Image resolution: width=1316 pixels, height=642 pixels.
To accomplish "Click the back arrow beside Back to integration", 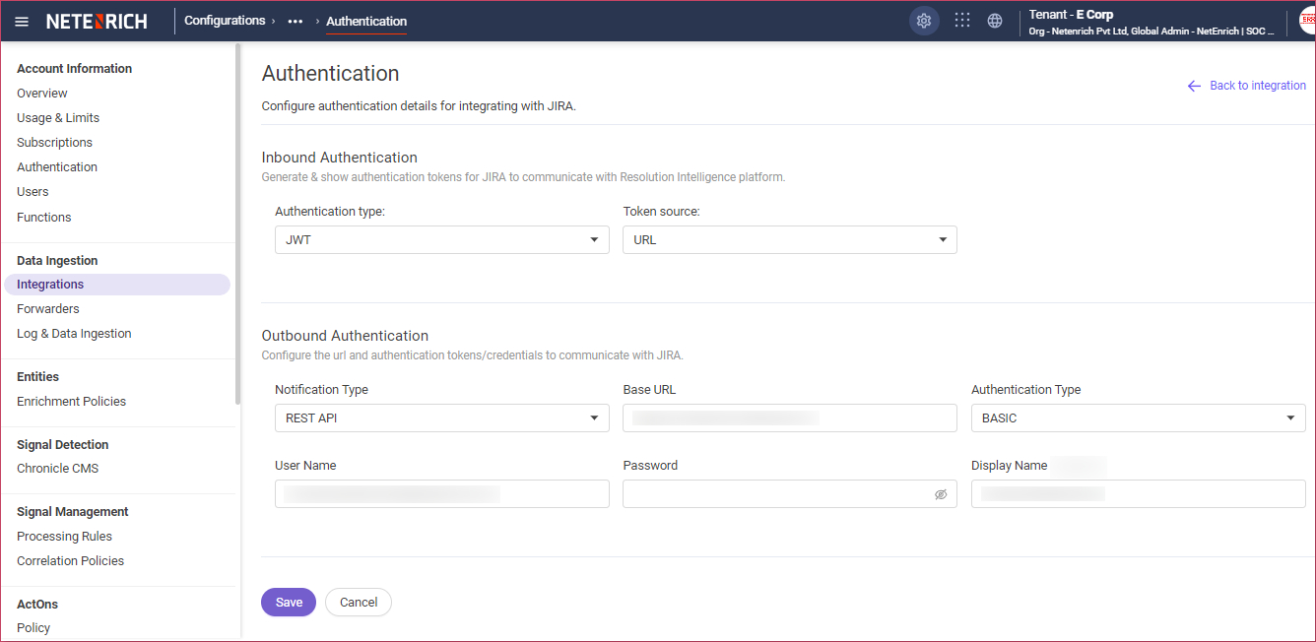I will [x=1193, y=86].
